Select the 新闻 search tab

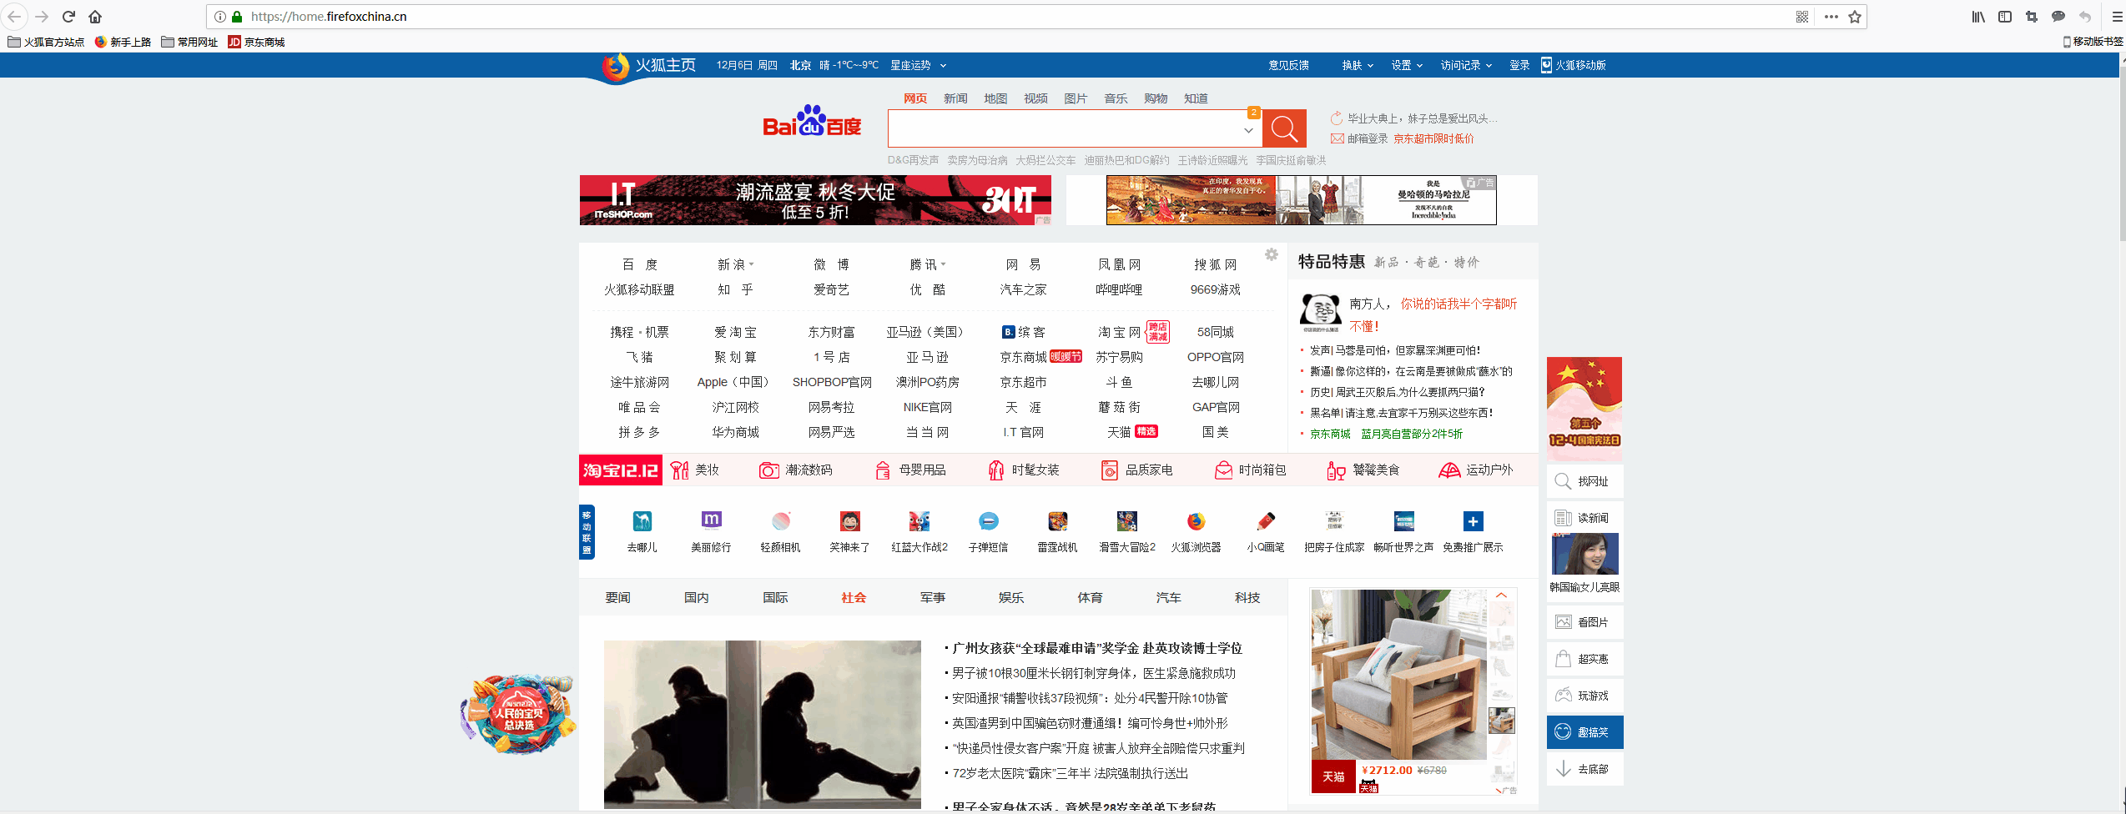click(x=955, y=98)
